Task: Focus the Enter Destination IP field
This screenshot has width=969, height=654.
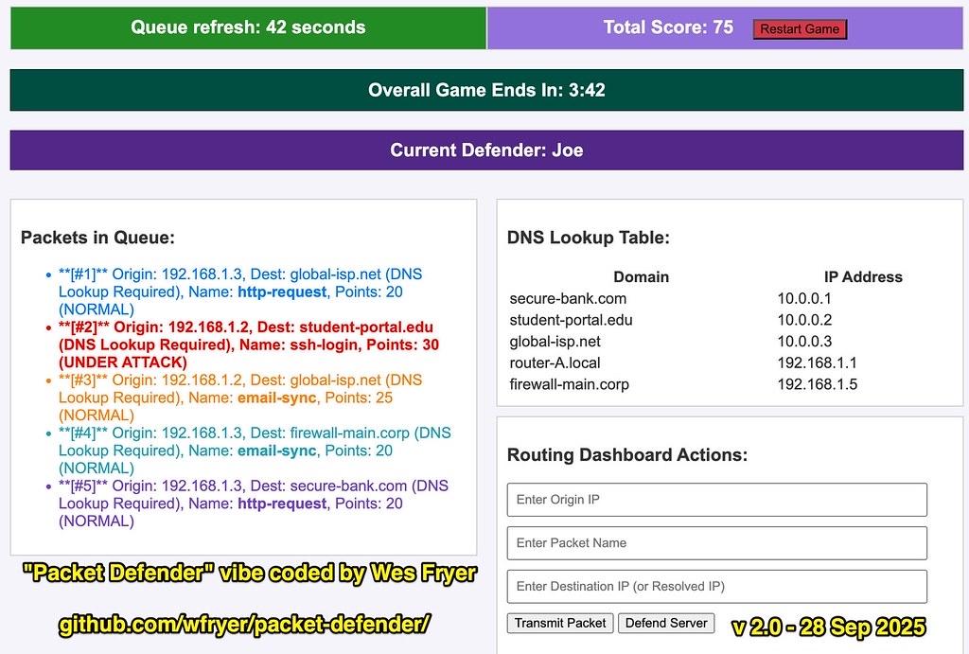Action: (x=717, y=586)
